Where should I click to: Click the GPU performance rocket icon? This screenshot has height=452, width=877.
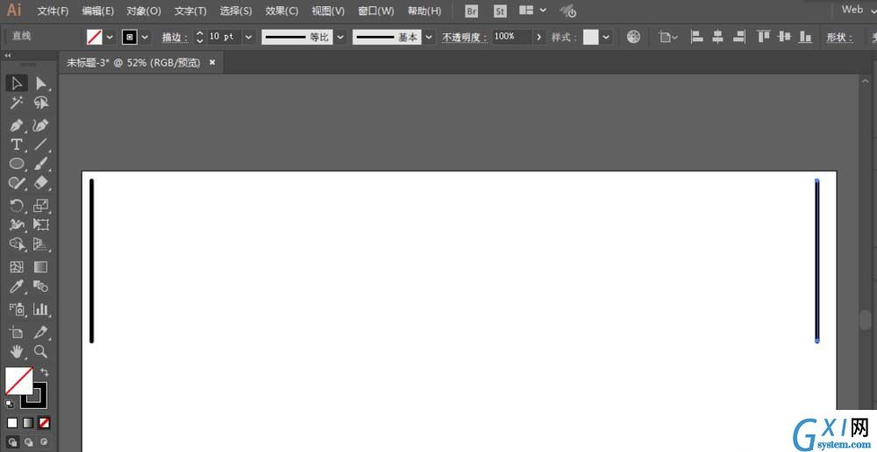pyautogui.click(x=568, y=11)
